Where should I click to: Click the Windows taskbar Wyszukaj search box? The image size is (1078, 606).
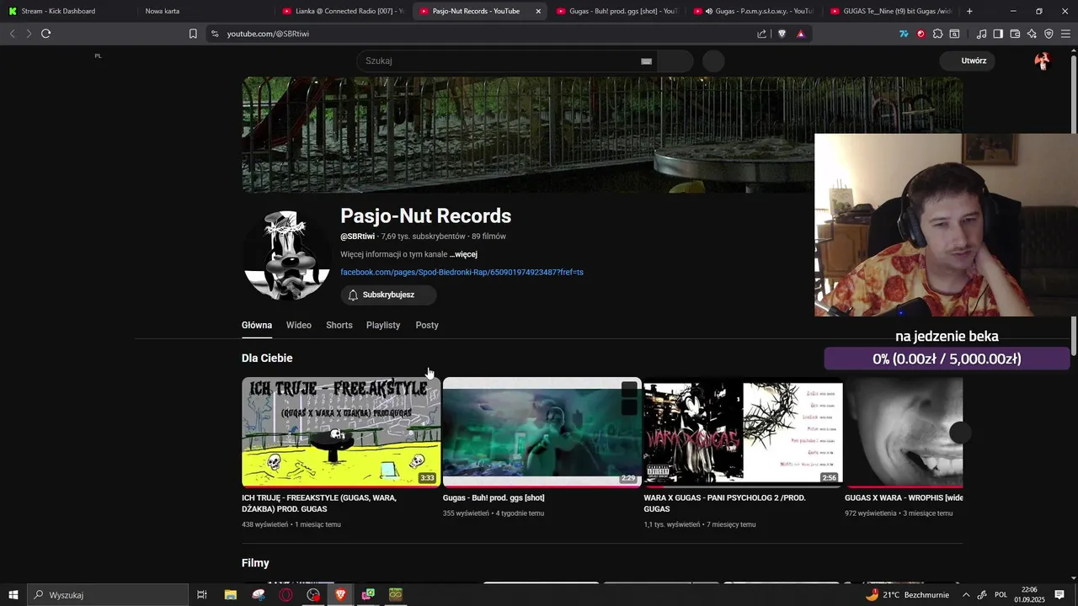click(108, 594)
